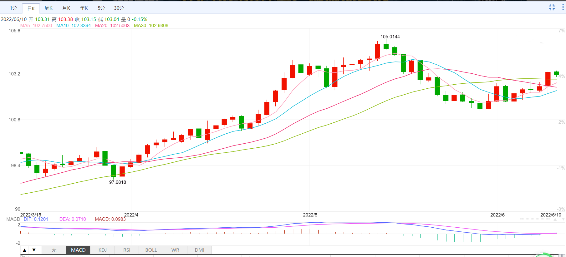
Task: Click the MA5: 102.7500 legend label
Action: point(36,26)
